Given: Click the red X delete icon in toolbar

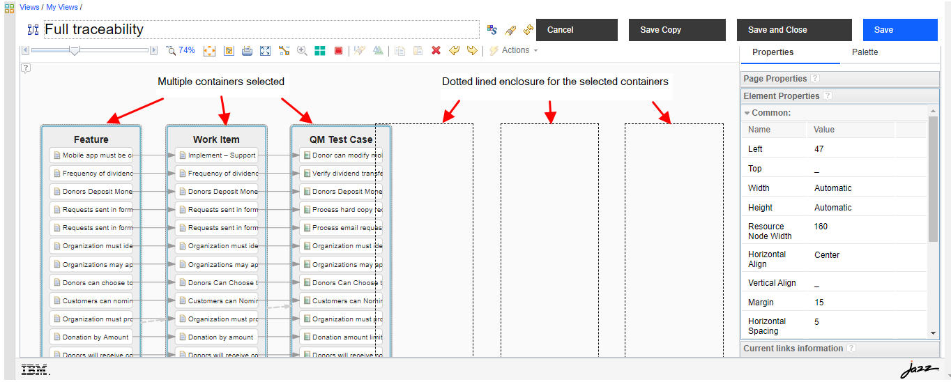Looking at the screenshot, I should coord(436,50).
